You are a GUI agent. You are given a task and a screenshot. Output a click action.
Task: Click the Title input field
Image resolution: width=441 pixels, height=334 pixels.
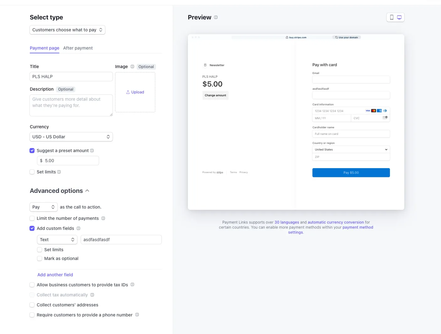pos(71,77)
